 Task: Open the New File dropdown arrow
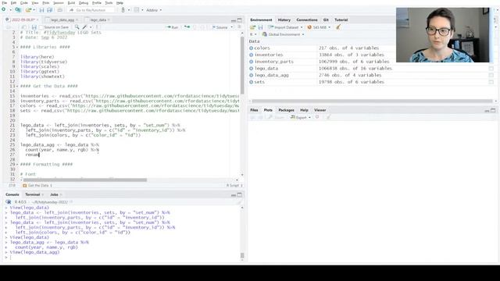[x=10, y=10]
